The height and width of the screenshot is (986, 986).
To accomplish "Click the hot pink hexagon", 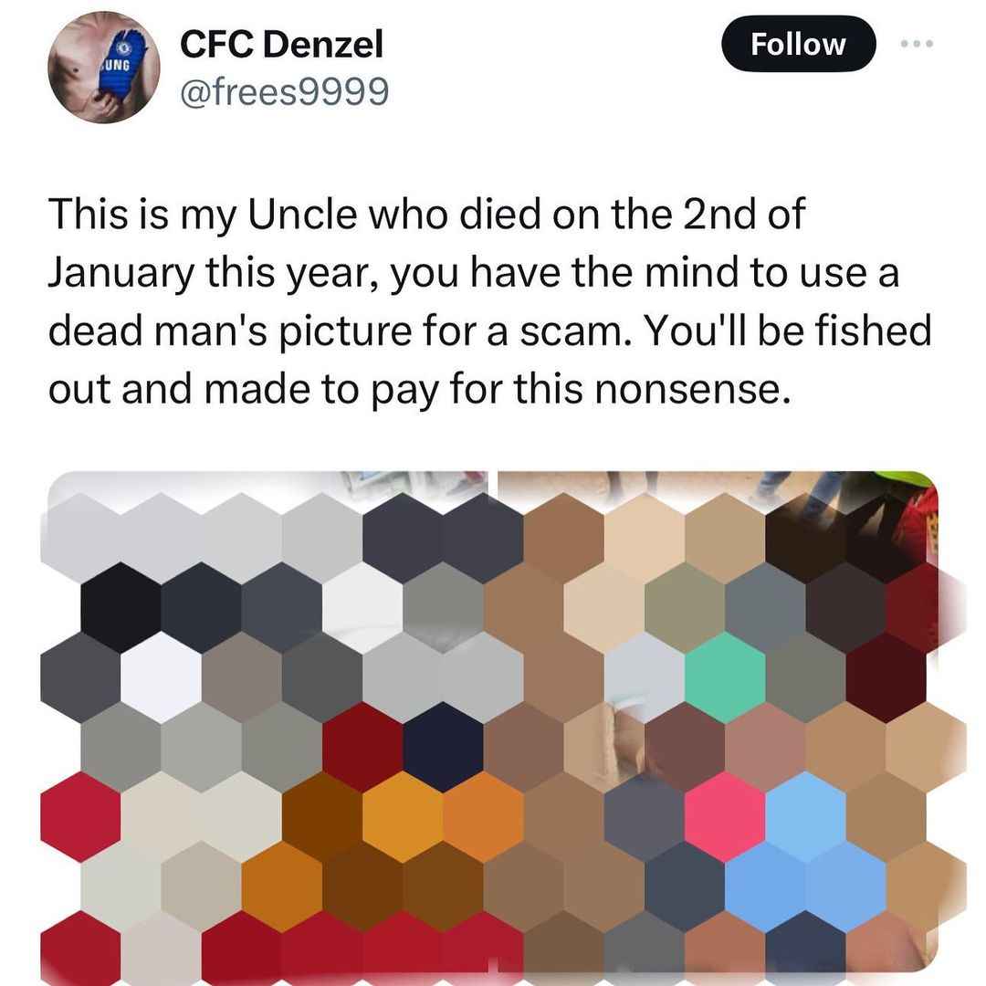I will (724, 817).
